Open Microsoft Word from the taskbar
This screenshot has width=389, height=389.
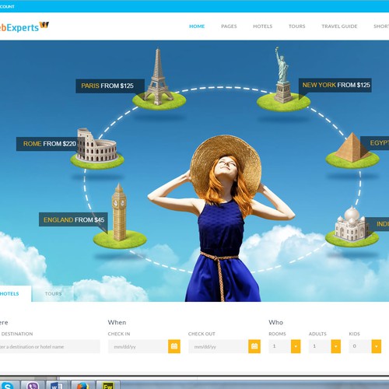tap(57, 386)
